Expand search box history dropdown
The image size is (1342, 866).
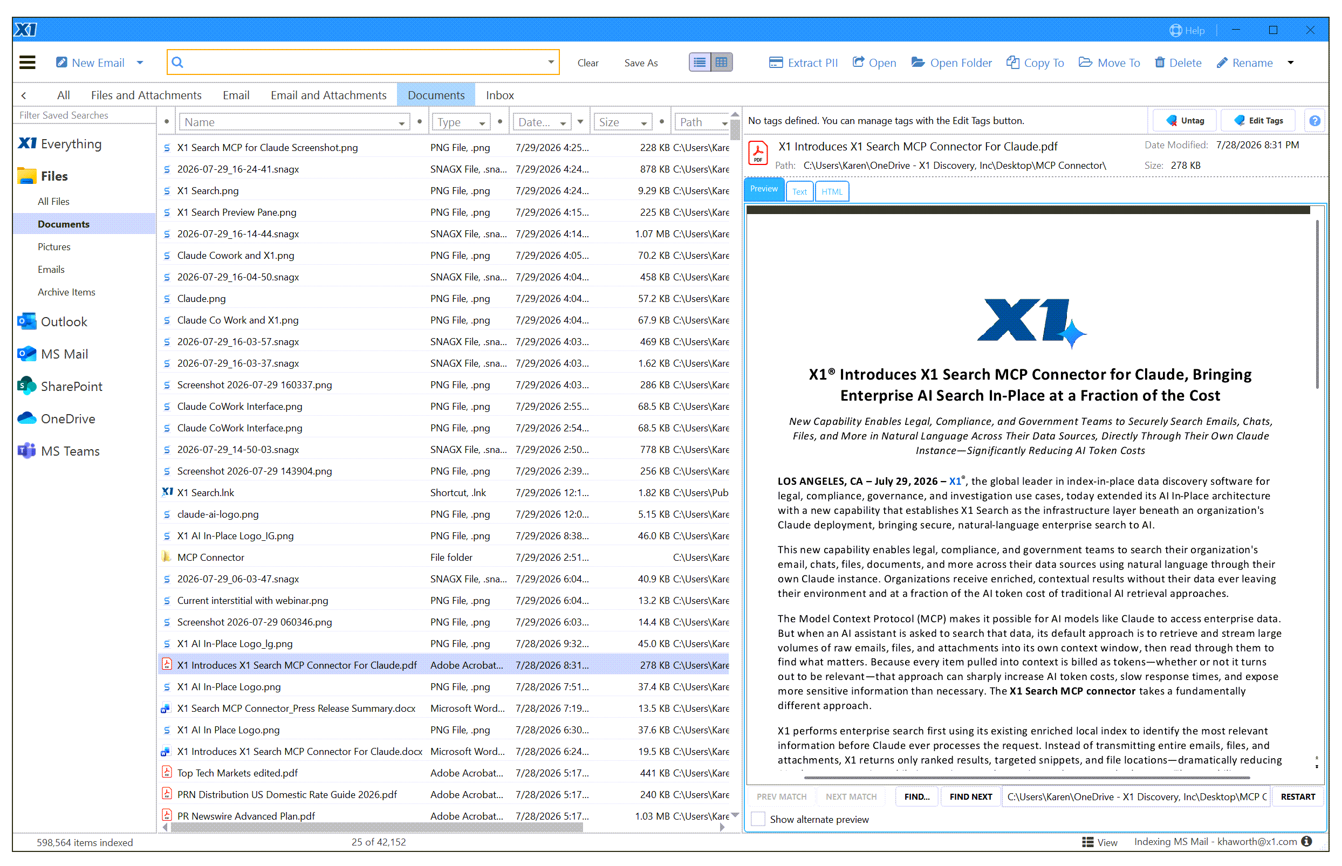click(x=551, y=63)
